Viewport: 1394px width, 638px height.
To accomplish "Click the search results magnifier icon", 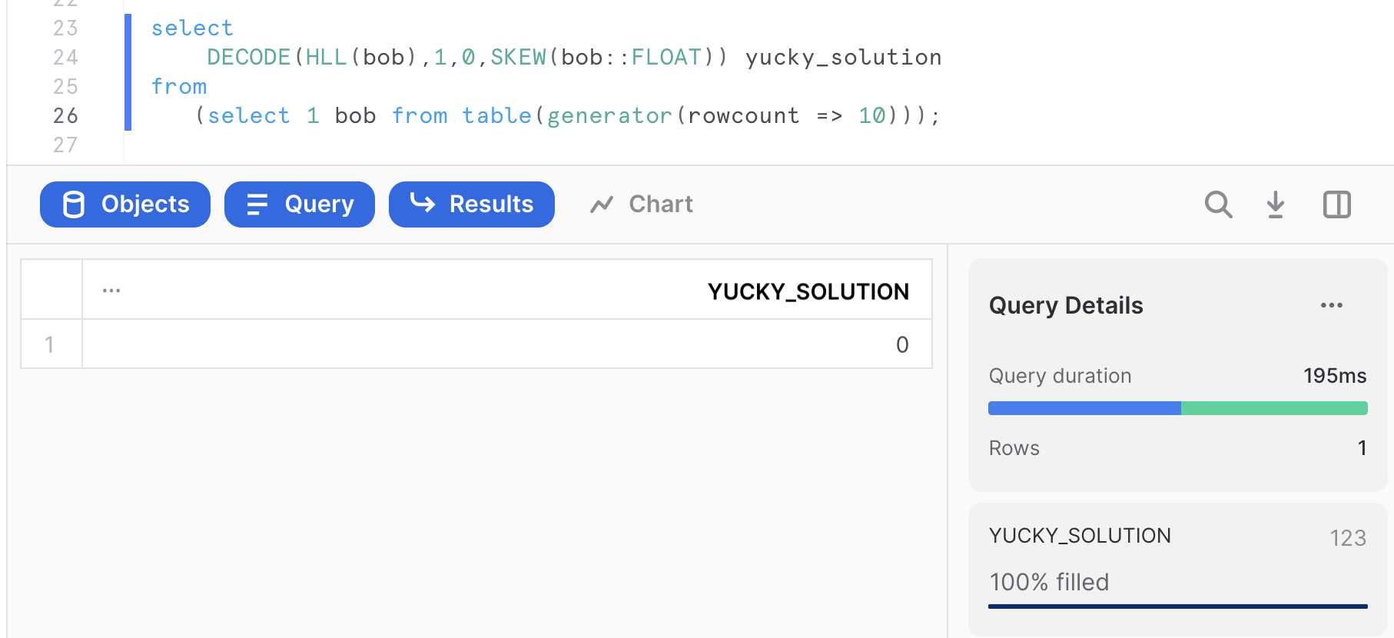I will click(1218, 204).
